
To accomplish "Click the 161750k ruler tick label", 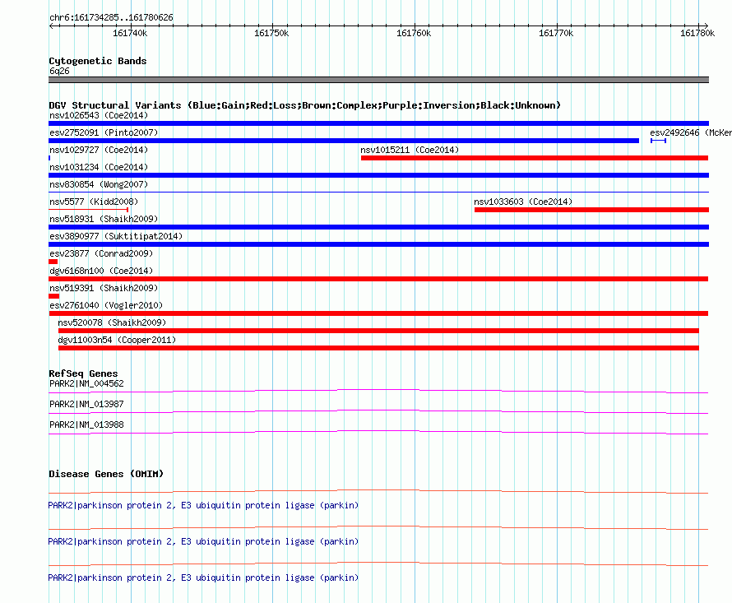I will click(x=271, y=33).
